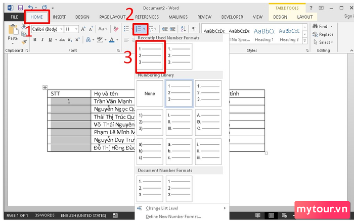Click the Increase Indent icon
Screen dimensions: 354x224
pyautogui.click(x=173, y=29)
